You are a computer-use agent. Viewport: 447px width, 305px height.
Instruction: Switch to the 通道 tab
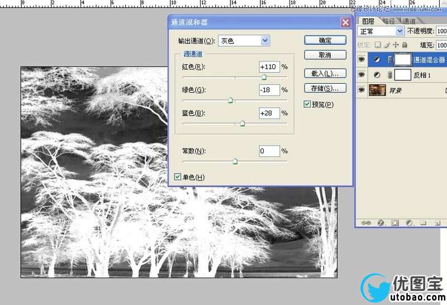click(410, 21)
